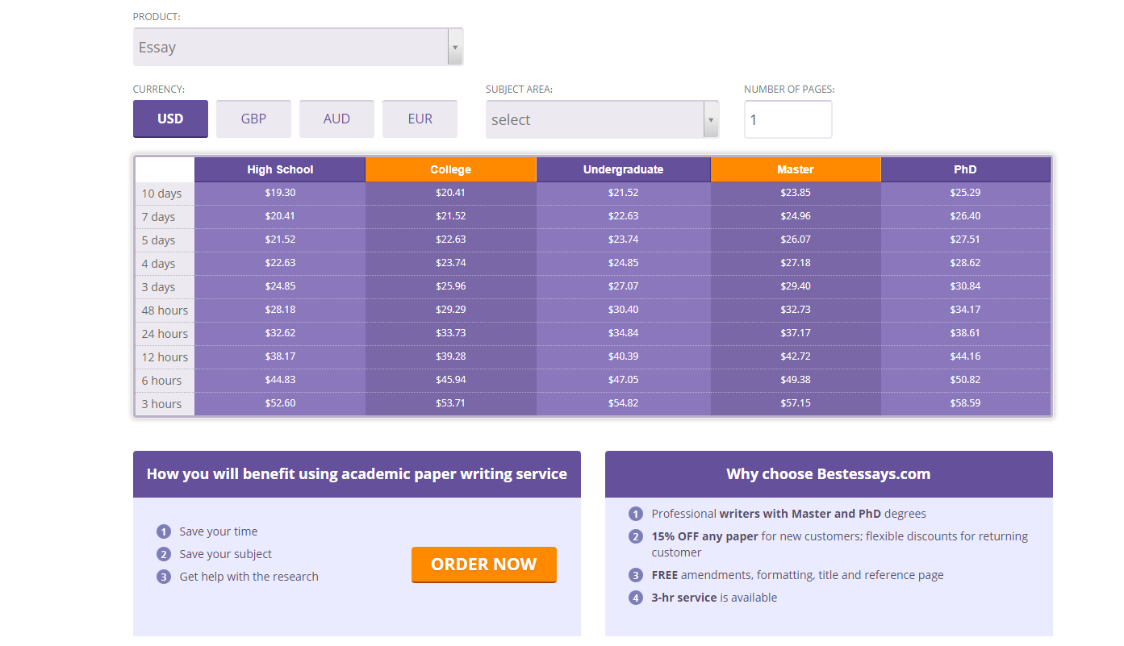Click the Product dropdown arrow button

coord(455,47)
